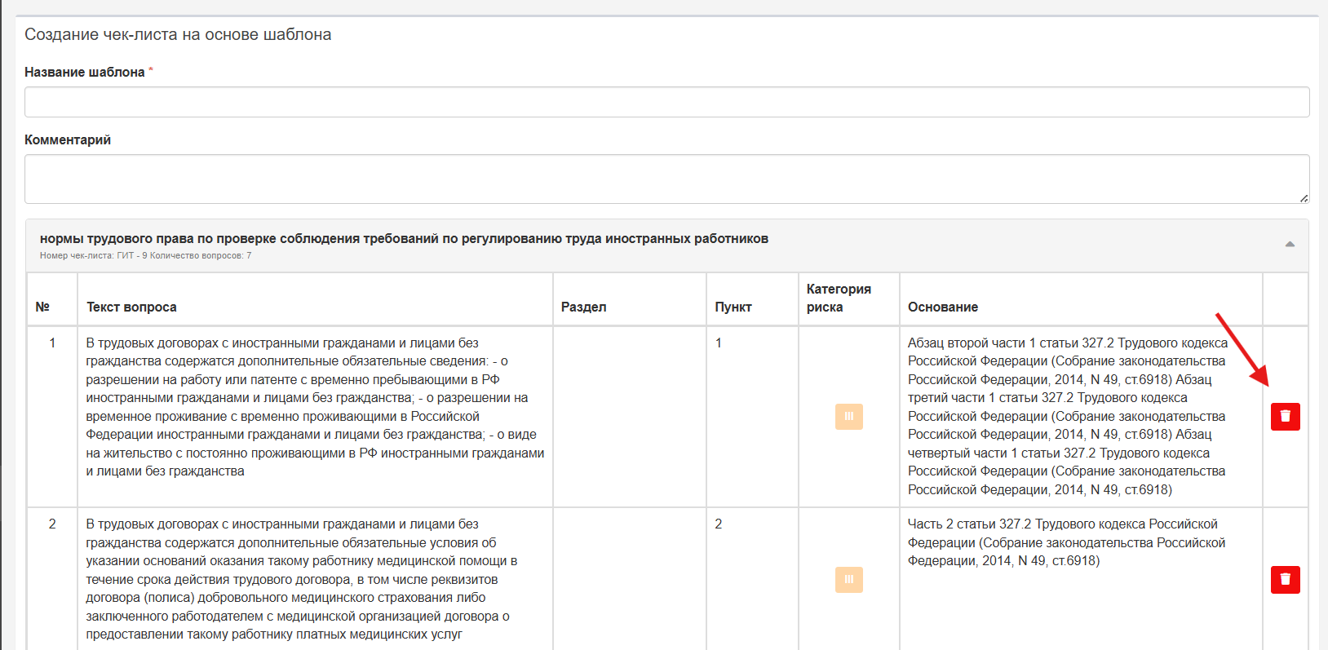Select the question text of row 1
This screenshot has width=1328, height=650.
pos(315,407)
